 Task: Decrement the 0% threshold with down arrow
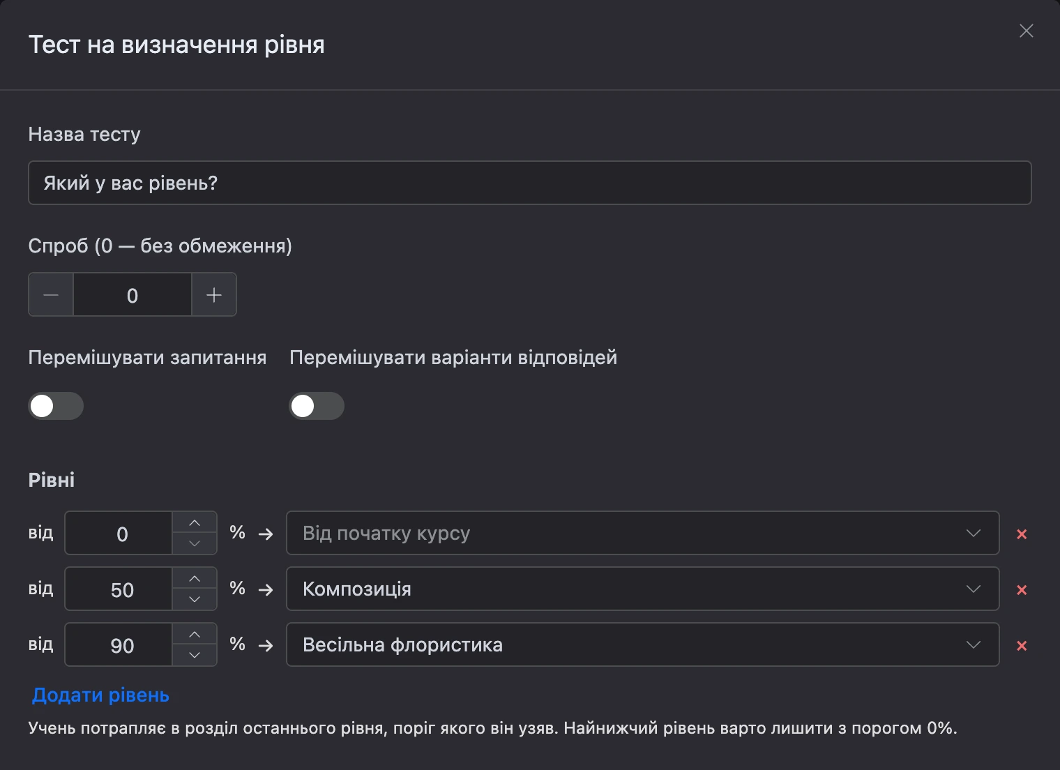195,544
